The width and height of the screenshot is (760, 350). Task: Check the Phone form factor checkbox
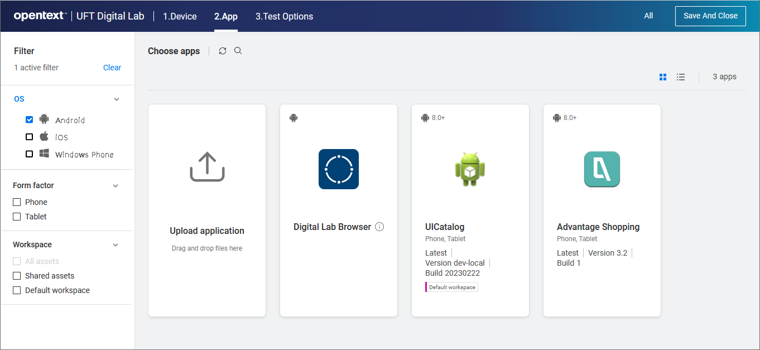[17, 202]
